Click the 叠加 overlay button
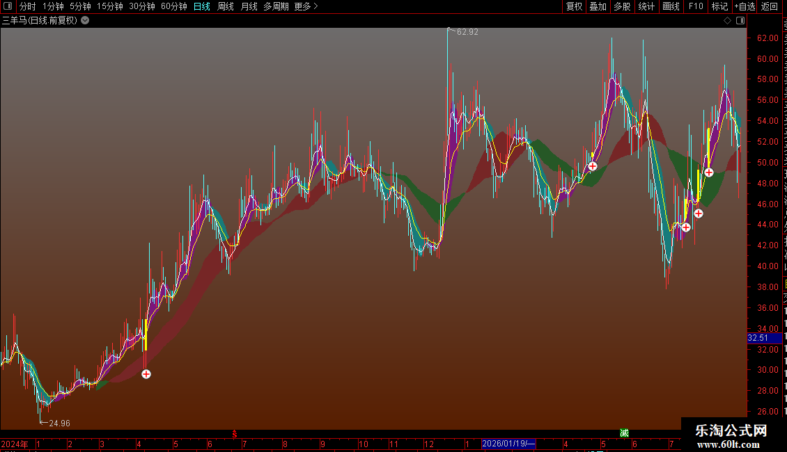This screenshot has width=787, height=452. (x=598, y=6)
